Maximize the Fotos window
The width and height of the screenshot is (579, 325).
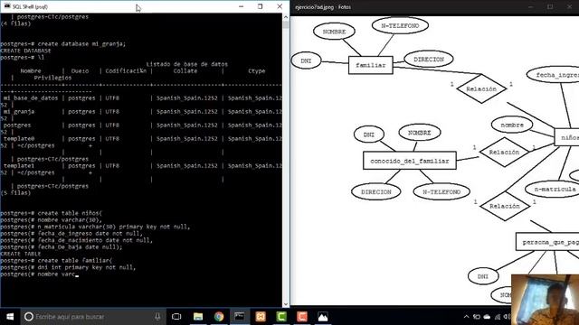pyautogui.click(x=550, y=6)
